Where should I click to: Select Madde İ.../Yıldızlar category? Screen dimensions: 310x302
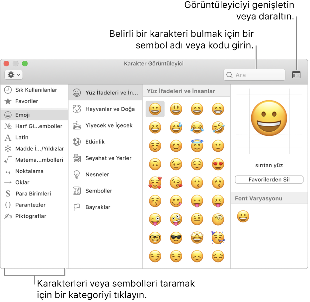pos(34,149)
